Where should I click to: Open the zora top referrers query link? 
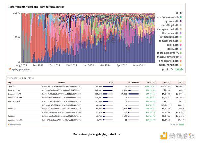(27, 78)
